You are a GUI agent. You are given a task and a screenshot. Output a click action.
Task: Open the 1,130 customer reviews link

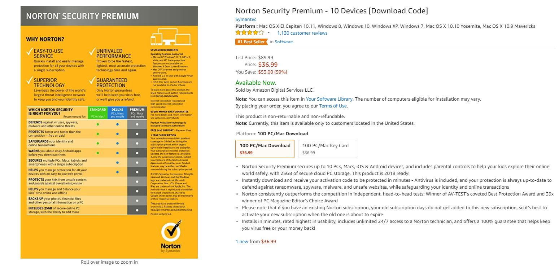coord(302,33)
